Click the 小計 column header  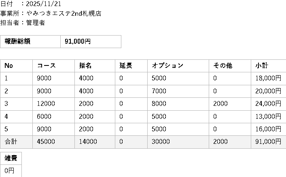tap(262, 66)
